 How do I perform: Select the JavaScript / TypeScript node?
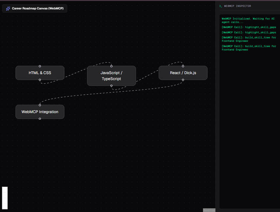click(111, 76)
